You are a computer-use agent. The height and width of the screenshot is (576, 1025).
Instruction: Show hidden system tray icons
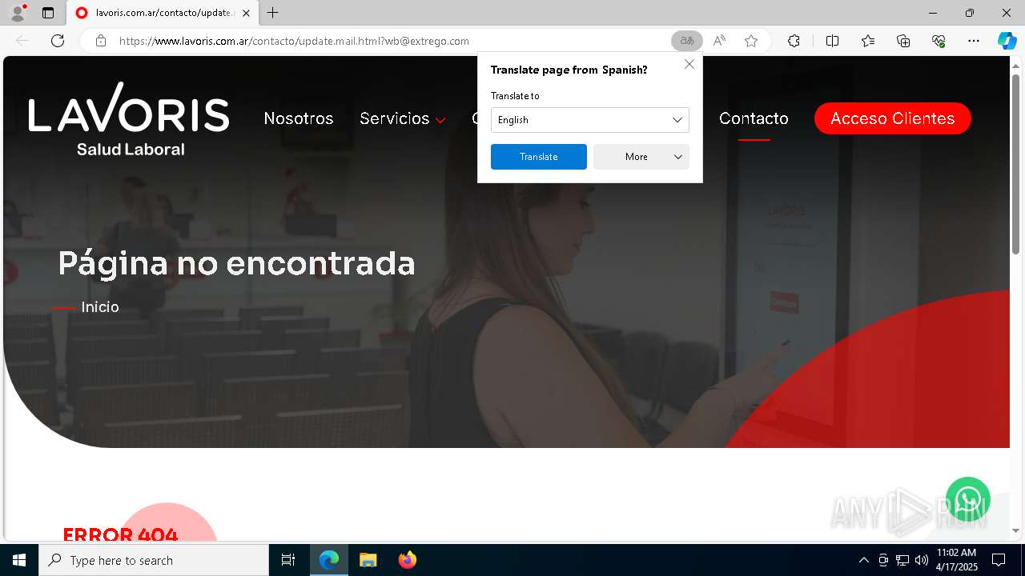pos(863,560)
